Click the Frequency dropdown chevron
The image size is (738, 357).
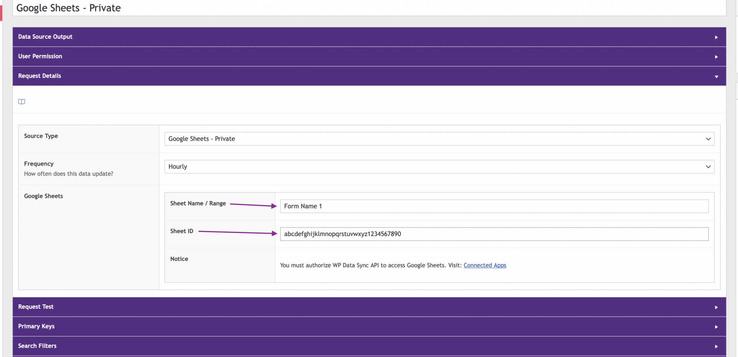coord(709,166)
